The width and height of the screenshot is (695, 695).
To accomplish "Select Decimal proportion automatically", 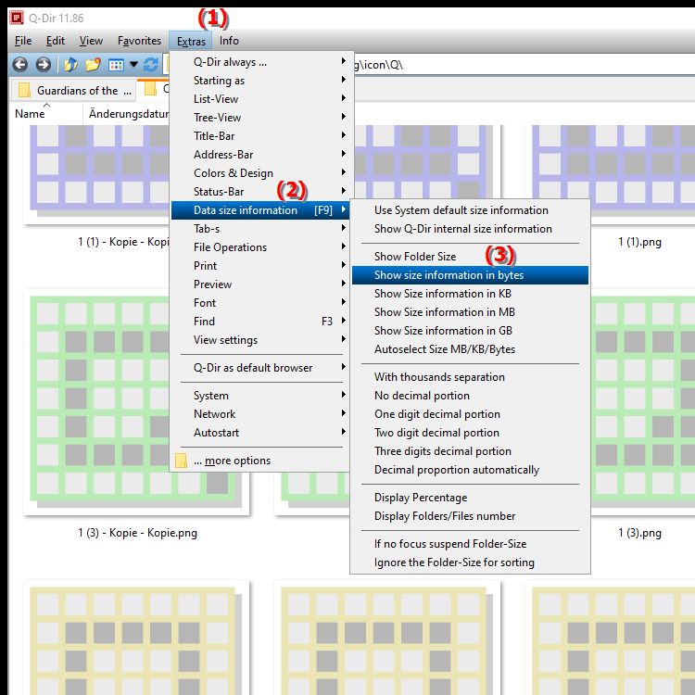I will pos(470,470).
